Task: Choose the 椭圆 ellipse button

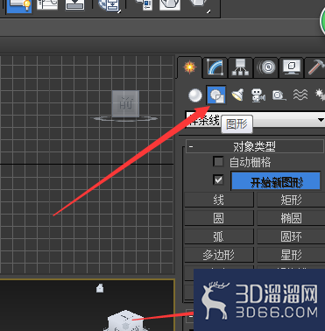Action: [291, 218]
